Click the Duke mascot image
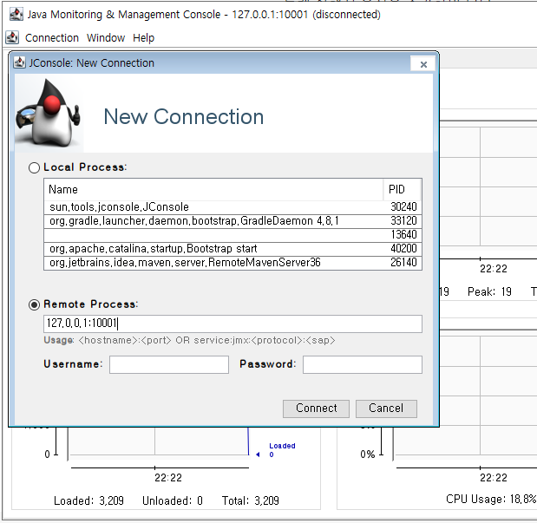This screenshot has height=523, width=537. click(x=49, y=114)
